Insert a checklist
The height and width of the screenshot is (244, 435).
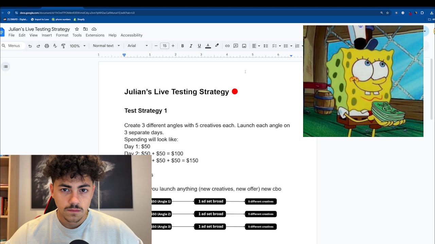pyautogui.click(x=275, y=46)
